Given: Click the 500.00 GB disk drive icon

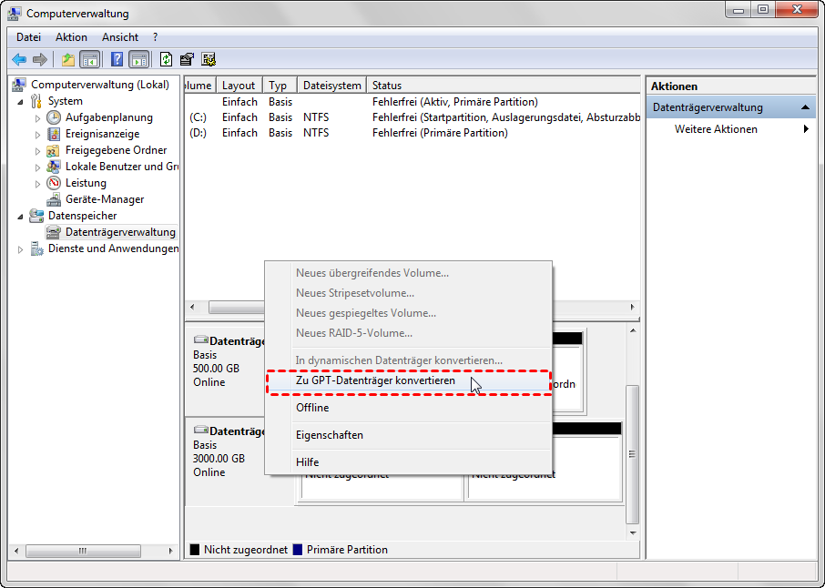Looking at the screenshot, I should 200,340.
